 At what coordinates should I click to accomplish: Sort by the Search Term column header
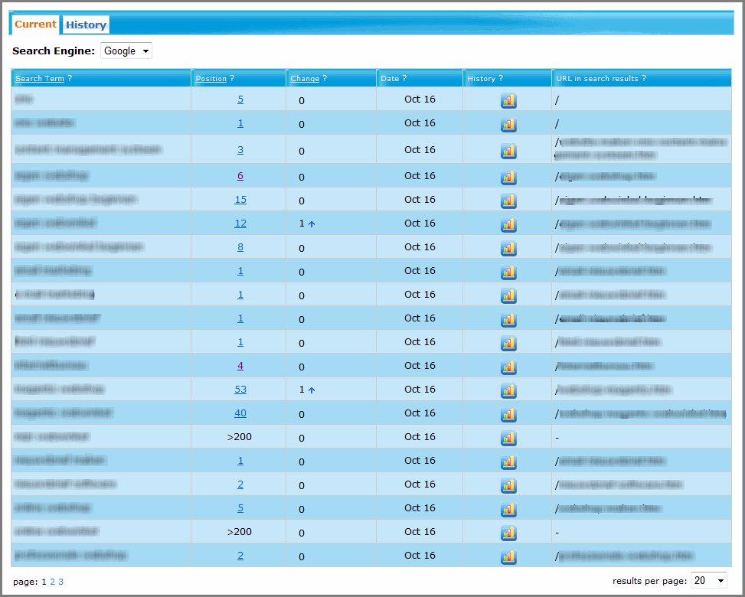click(x=40, y=79)
